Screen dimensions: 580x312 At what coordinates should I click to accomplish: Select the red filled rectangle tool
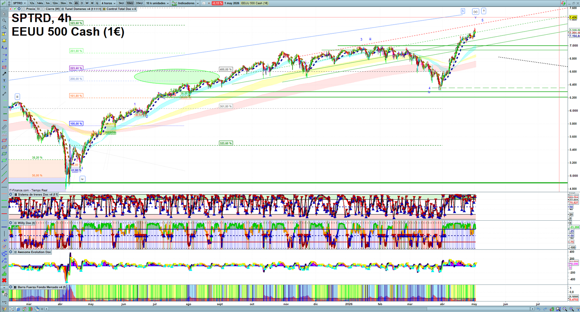tap(4, 67)
